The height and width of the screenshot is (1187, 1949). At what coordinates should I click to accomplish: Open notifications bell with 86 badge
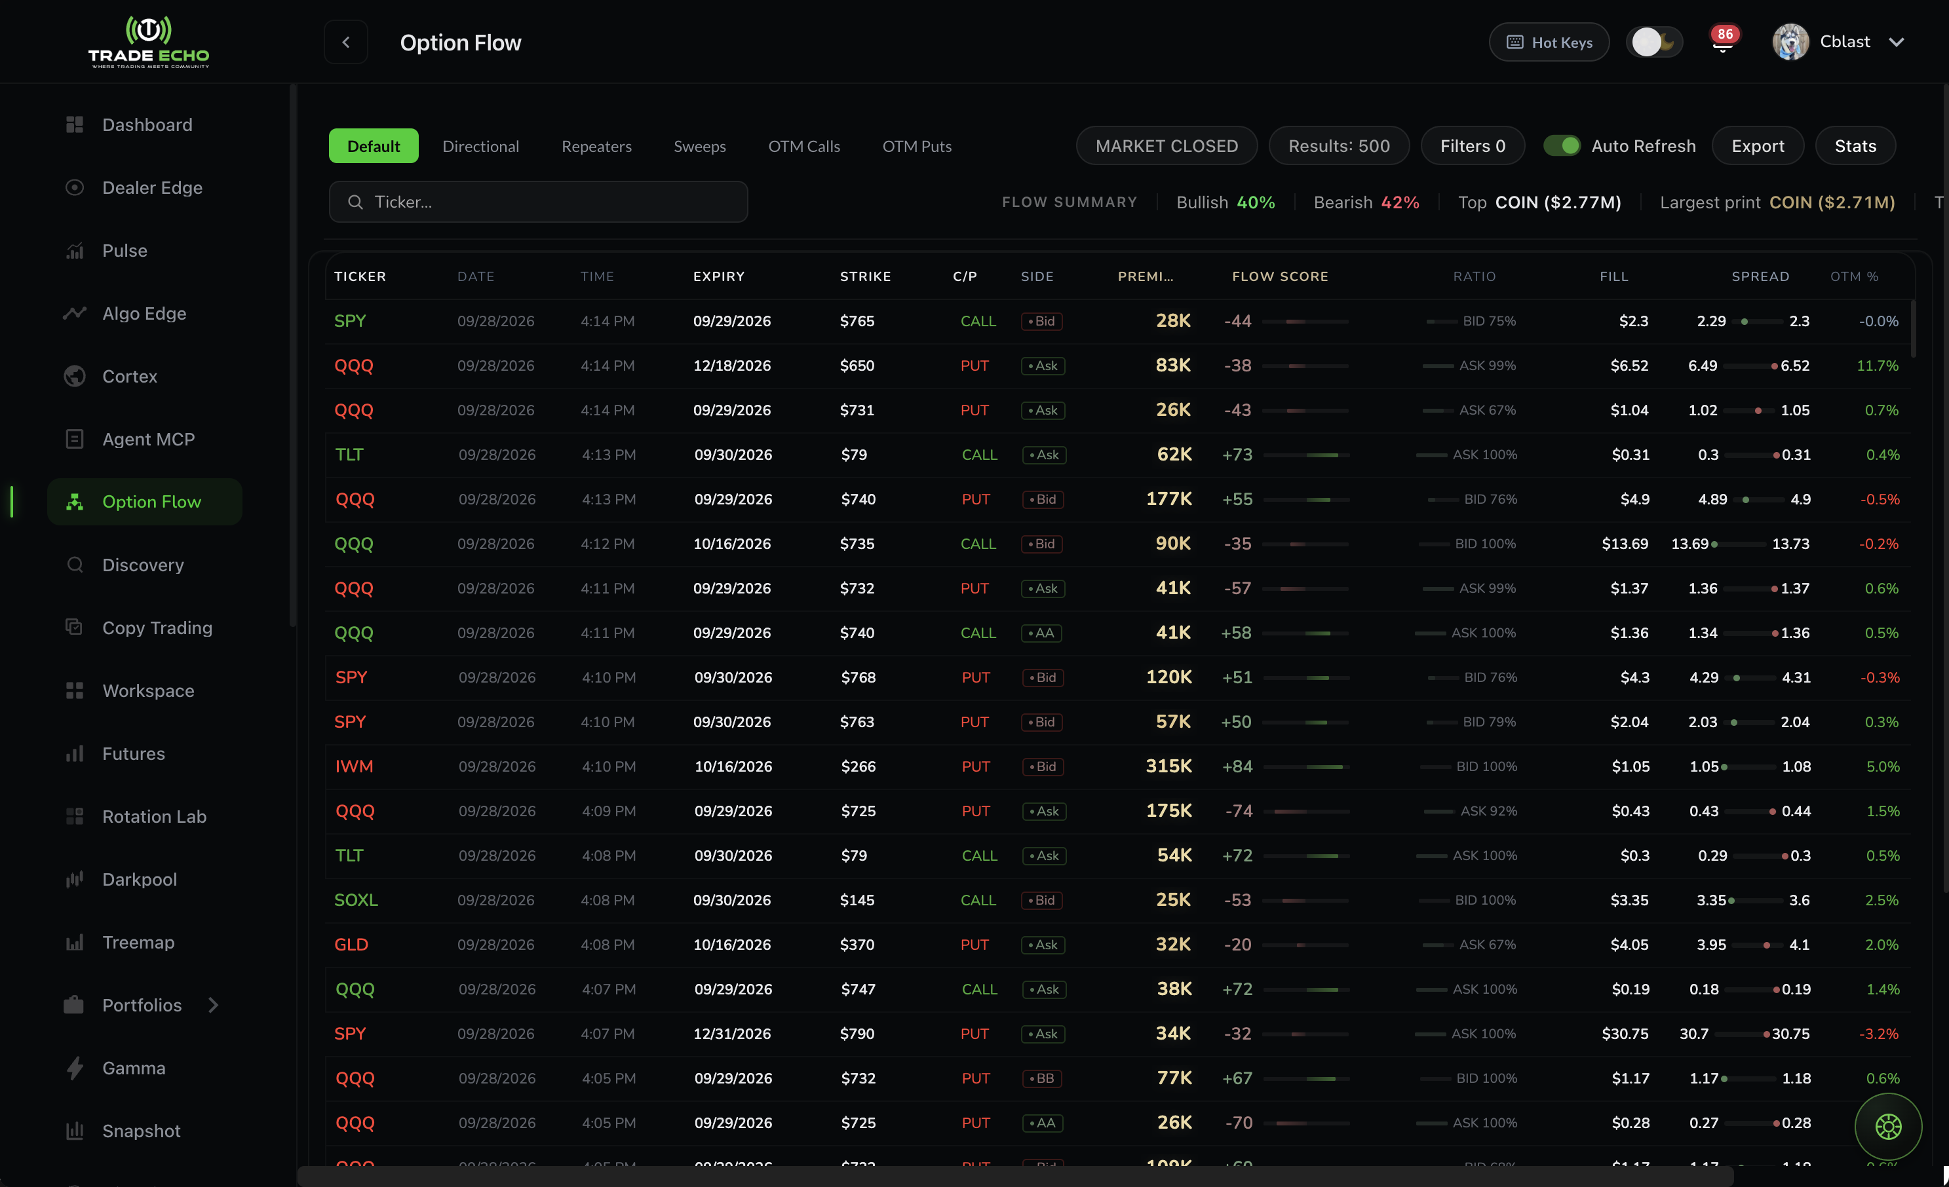(1723, 42)
